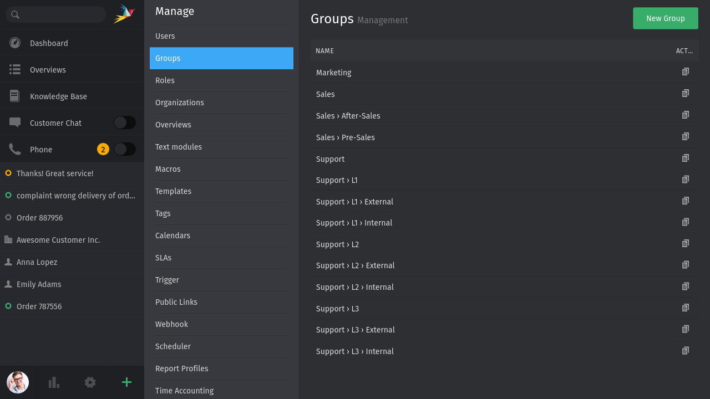Screen dimensions: 710x399
Task: Open the admin settings gear
Action: (x=90, y=382)
